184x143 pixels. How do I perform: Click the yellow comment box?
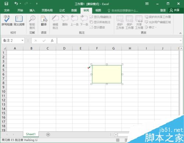107,74
